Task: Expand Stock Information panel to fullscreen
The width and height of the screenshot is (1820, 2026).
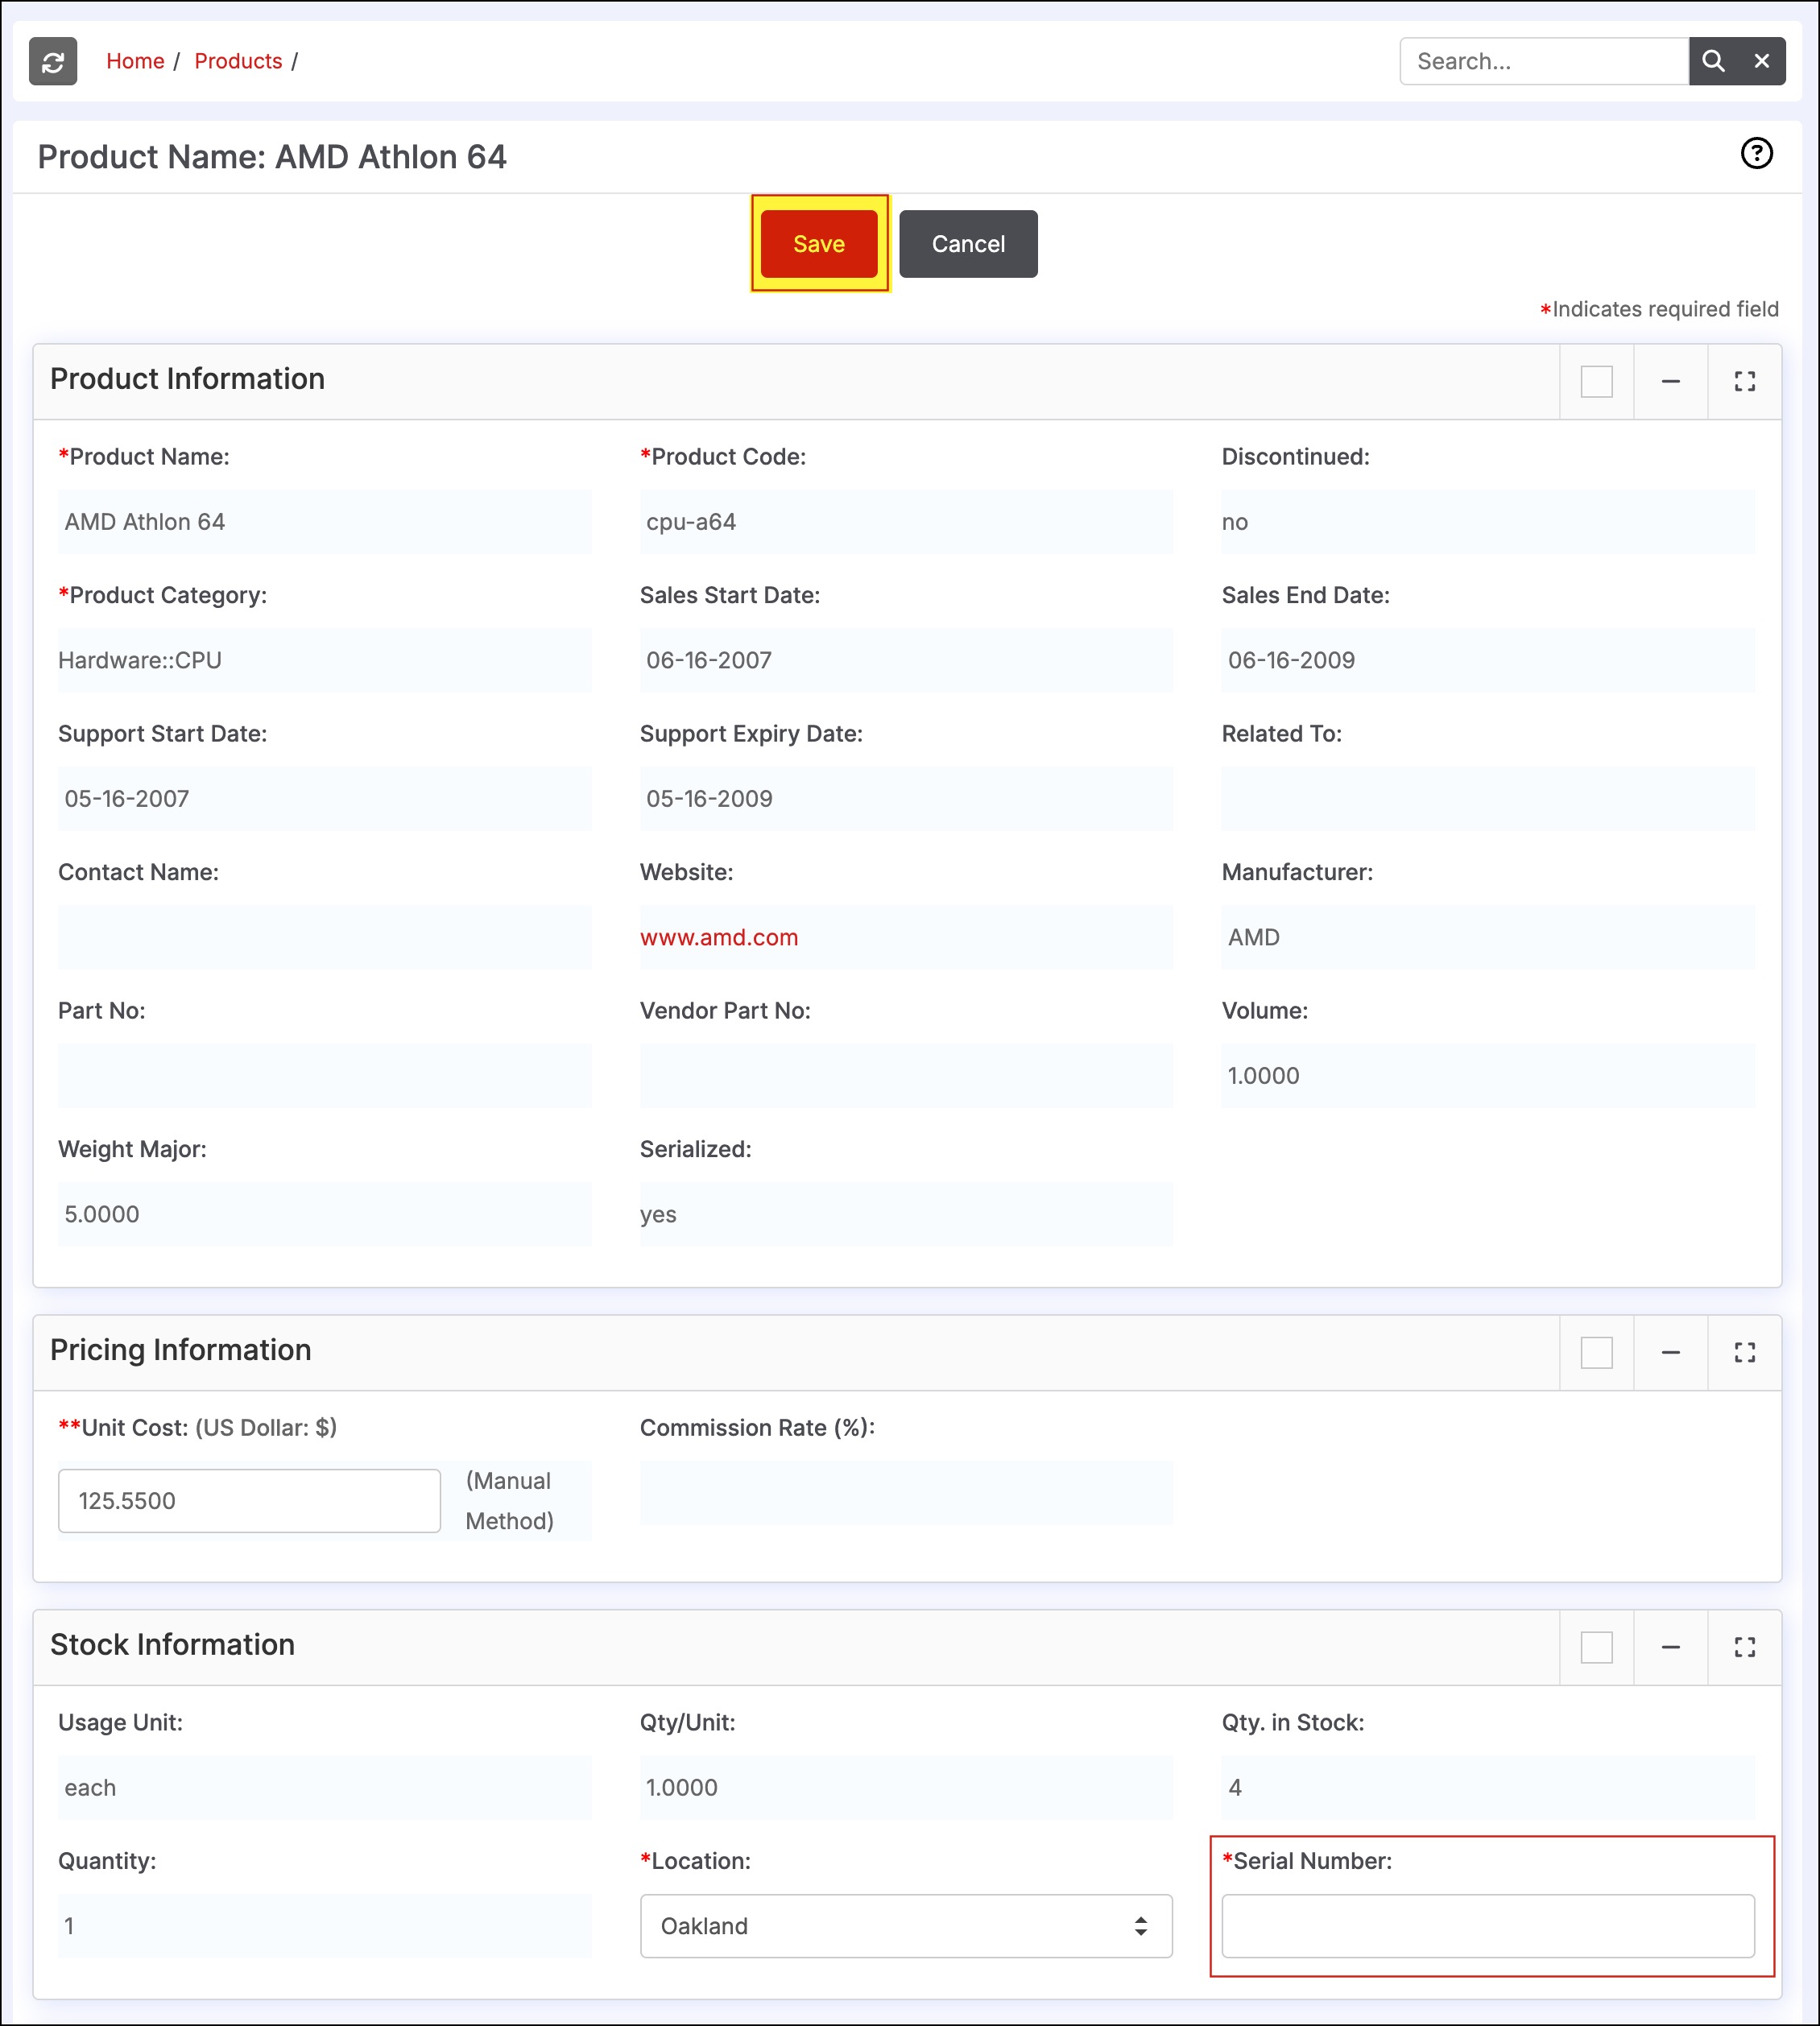Action: coord(1744,1647)
